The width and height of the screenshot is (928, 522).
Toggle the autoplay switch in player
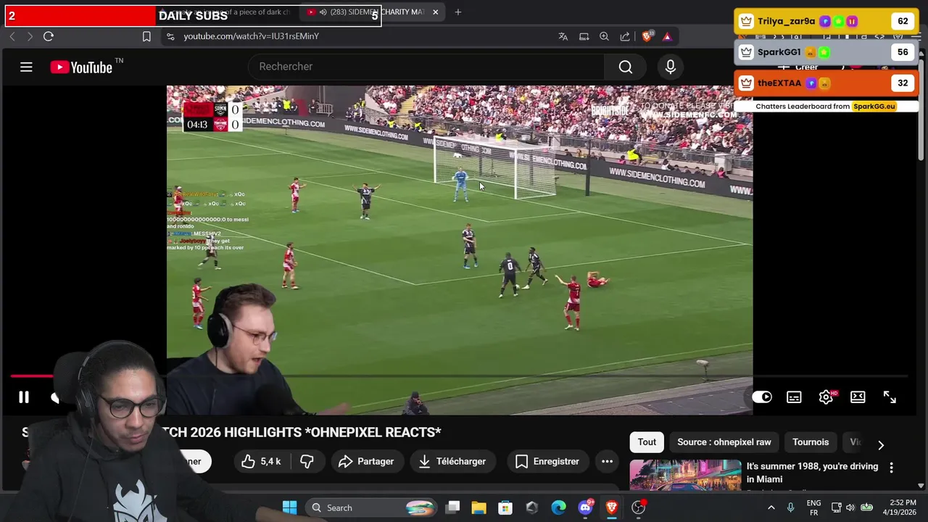point(762,397)
